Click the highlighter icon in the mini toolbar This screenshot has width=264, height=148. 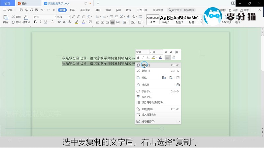coord(153,58)
